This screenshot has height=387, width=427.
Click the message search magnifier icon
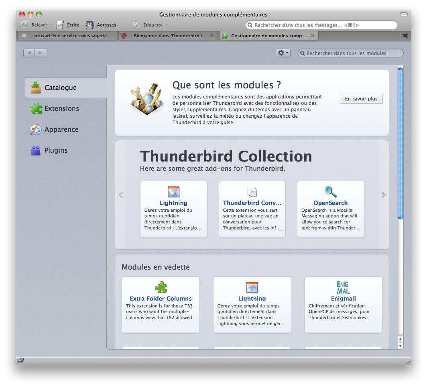tap(250, 25)
